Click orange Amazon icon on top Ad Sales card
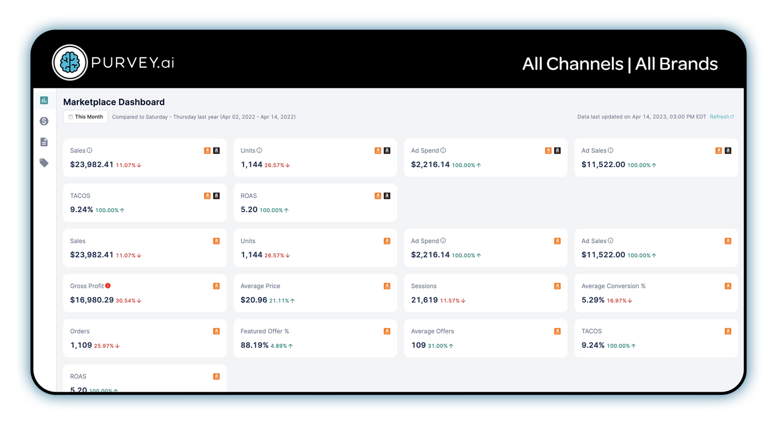 (x=718, y=151)
